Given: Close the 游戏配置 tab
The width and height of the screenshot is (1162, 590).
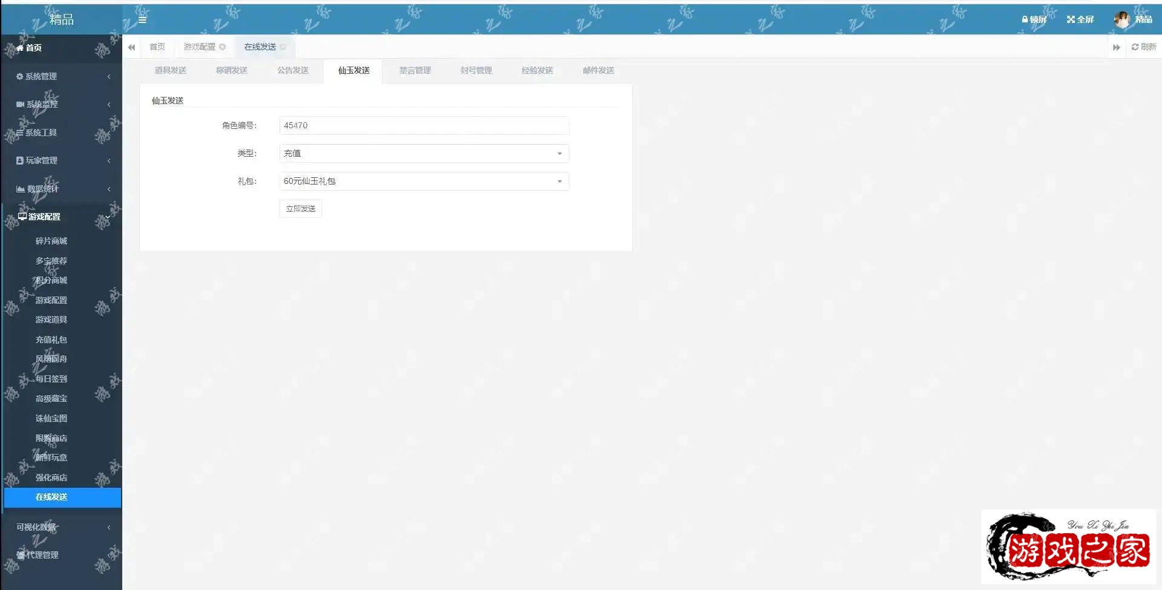Looking at the screenshot, I should coord(223,47).
